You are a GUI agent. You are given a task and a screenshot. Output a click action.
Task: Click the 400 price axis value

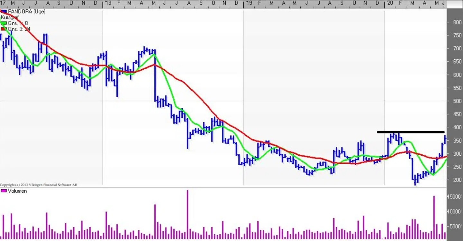pos(457,127)
